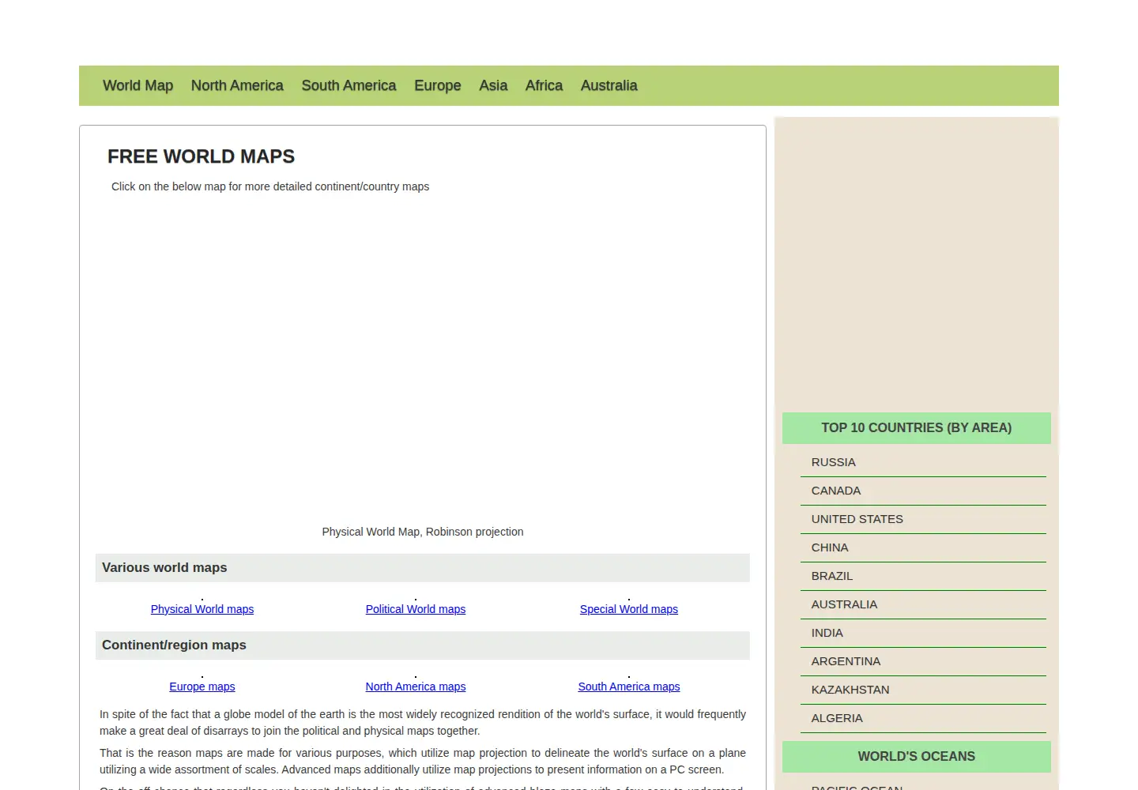The image size is (1138, 790).
Task: Follow the Political World maps link
Action: (x=416, y=609)
